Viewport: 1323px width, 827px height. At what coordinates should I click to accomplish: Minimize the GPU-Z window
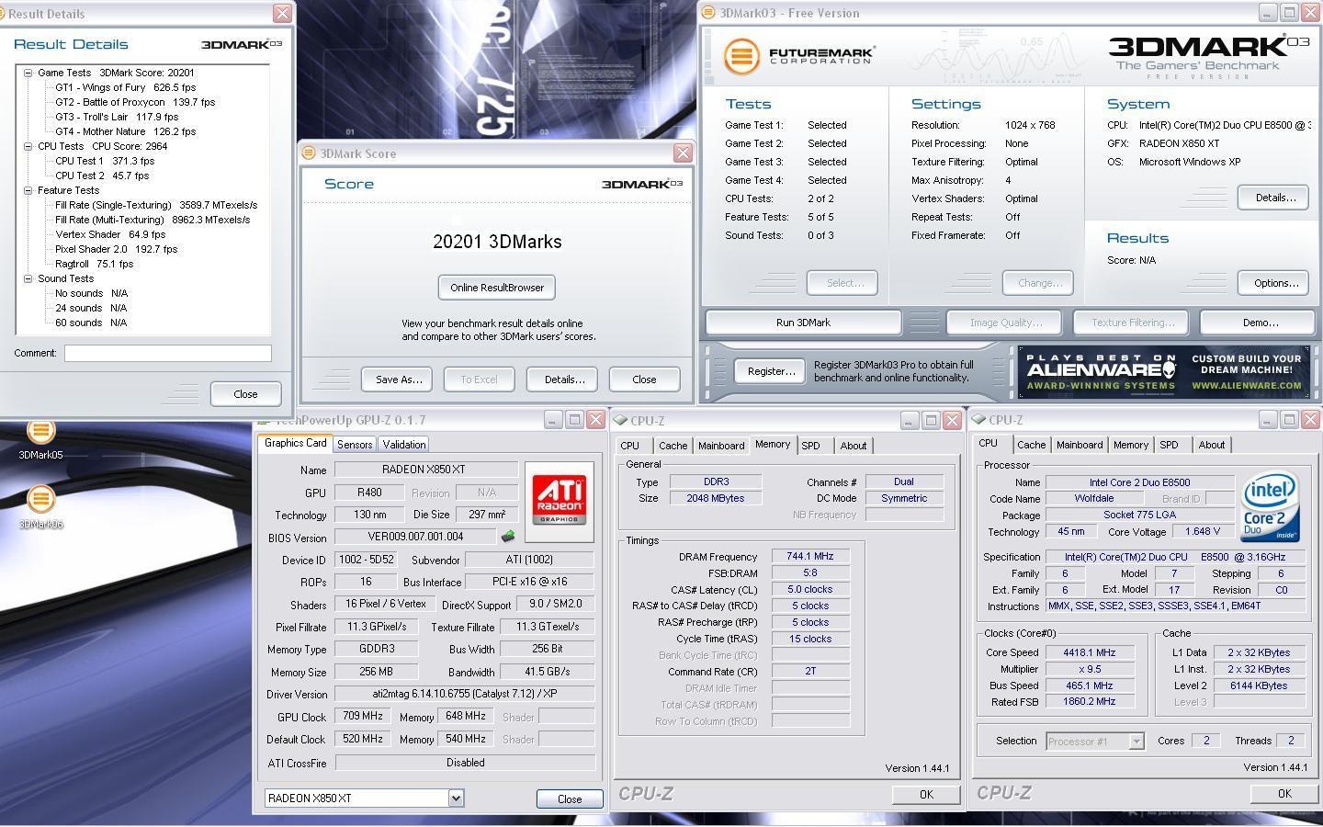click(x=552, y=420)
